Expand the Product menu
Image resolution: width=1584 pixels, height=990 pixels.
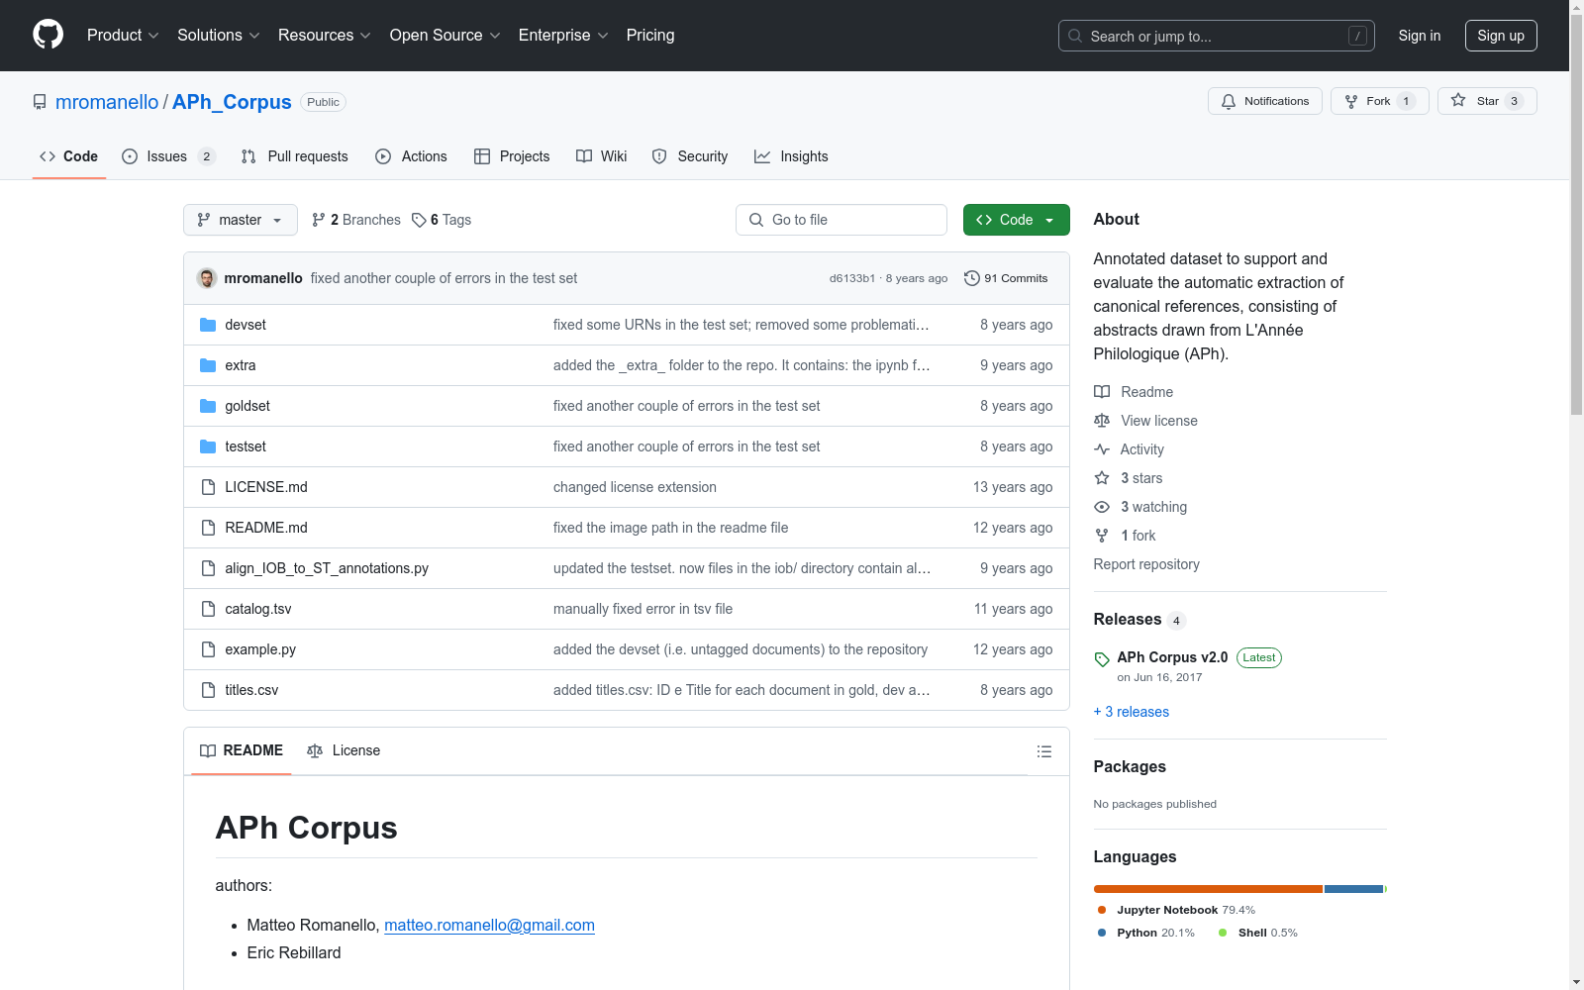[x=123, y=35]
